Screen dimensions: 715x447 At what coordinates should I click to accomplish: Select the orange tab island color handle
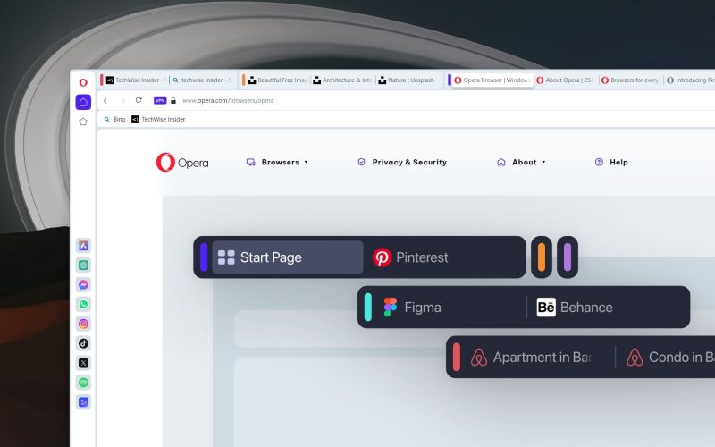pyautogui.click(x=542, y=257)
